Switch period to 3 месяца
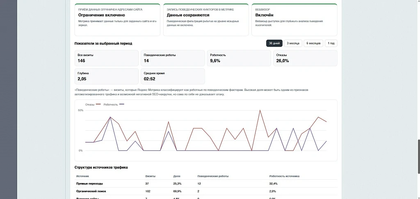 point(293,43)
